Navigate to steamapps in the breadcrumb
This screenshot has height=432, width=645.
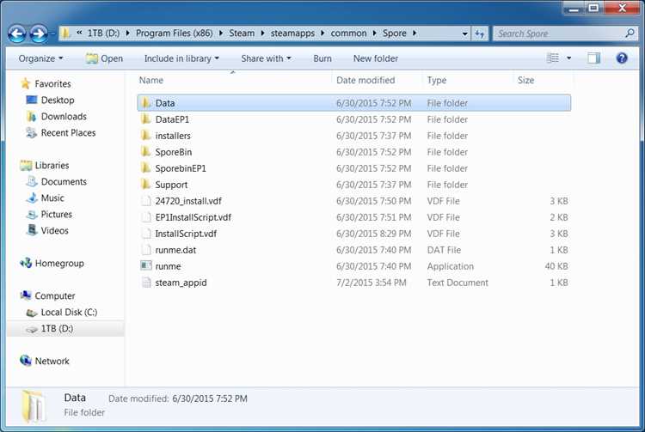[292, 33]
